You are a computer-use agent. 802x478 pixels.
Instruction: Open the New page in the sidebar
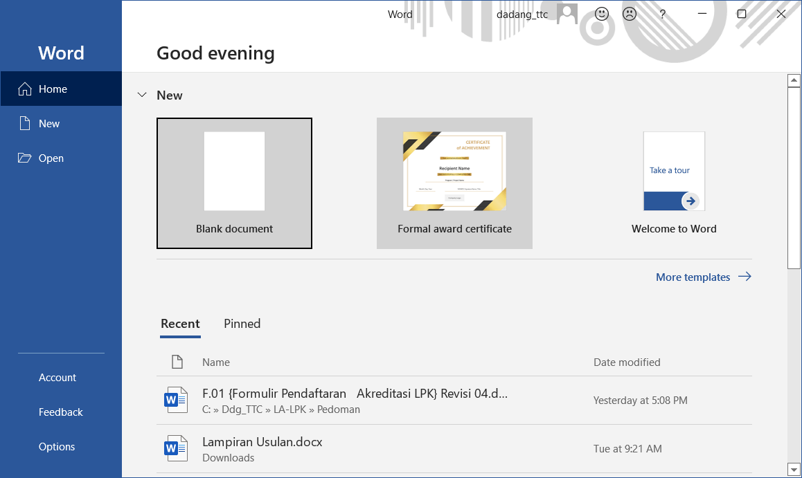coord(48,124)
